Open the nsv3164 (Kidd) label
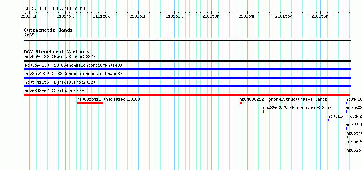Screen dimensions: 362x170 coord(345,116)
